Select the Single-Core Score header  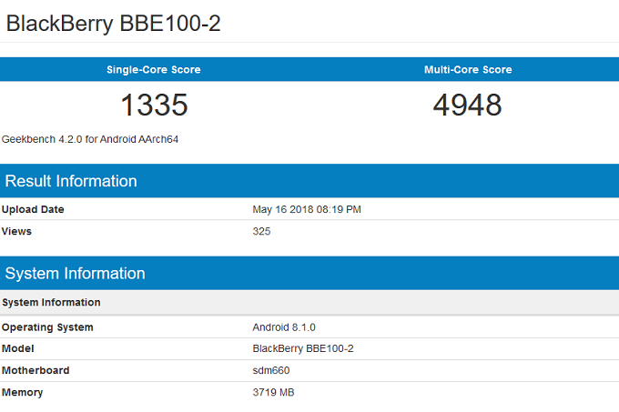click(154, 70)
